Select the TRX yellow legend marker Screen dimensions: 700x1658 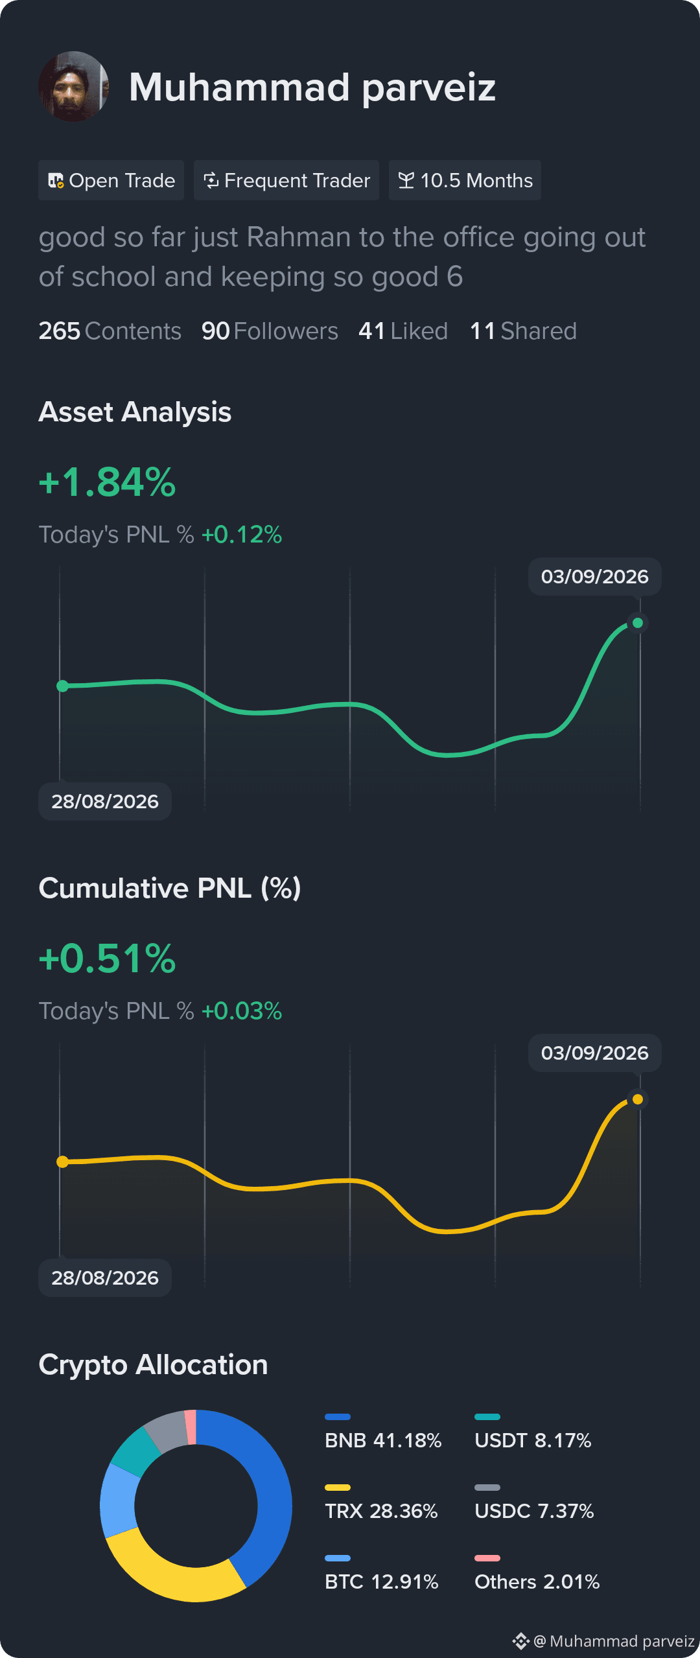(338, 1488)
